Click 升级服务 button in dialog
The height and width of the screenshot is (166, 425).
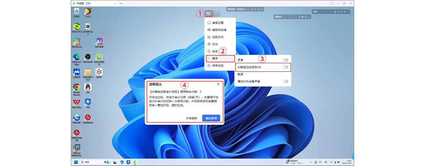click(x=192, y=118)
